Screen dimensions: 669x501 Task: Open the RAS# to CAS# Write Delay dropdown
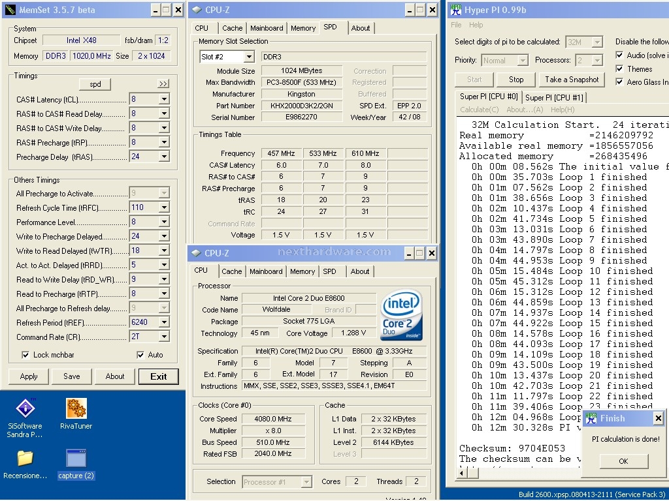(164, 128)
